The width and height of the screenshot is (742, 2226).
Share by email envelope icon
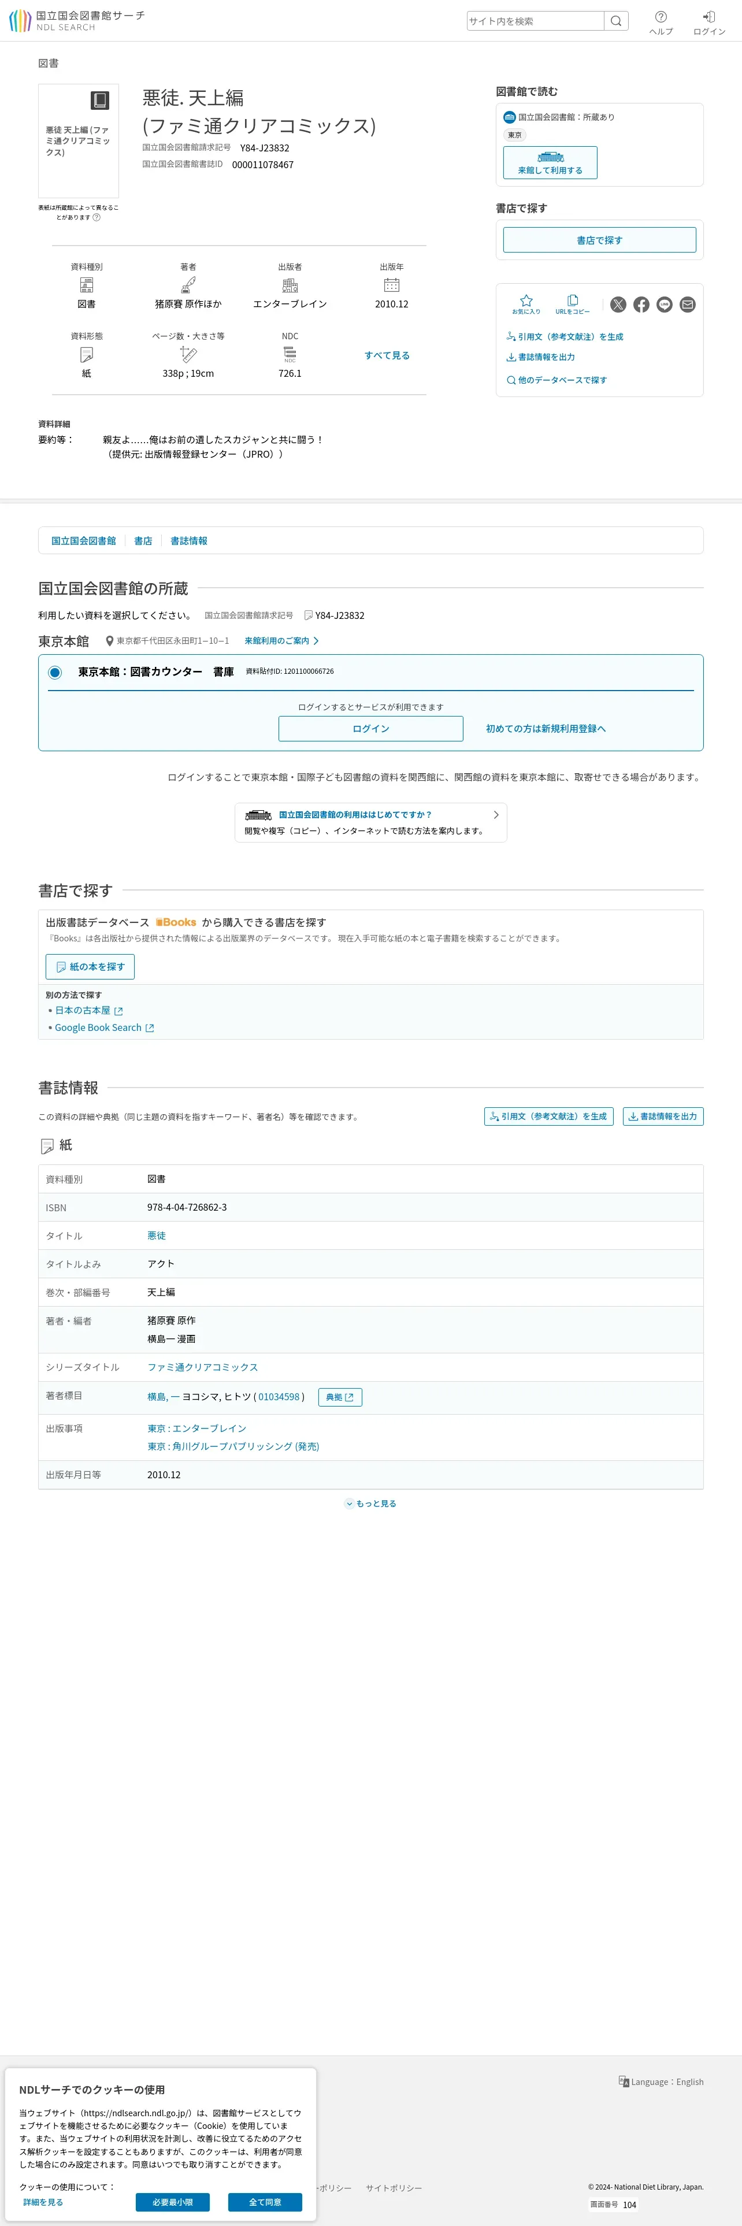[x=688, y=304]
